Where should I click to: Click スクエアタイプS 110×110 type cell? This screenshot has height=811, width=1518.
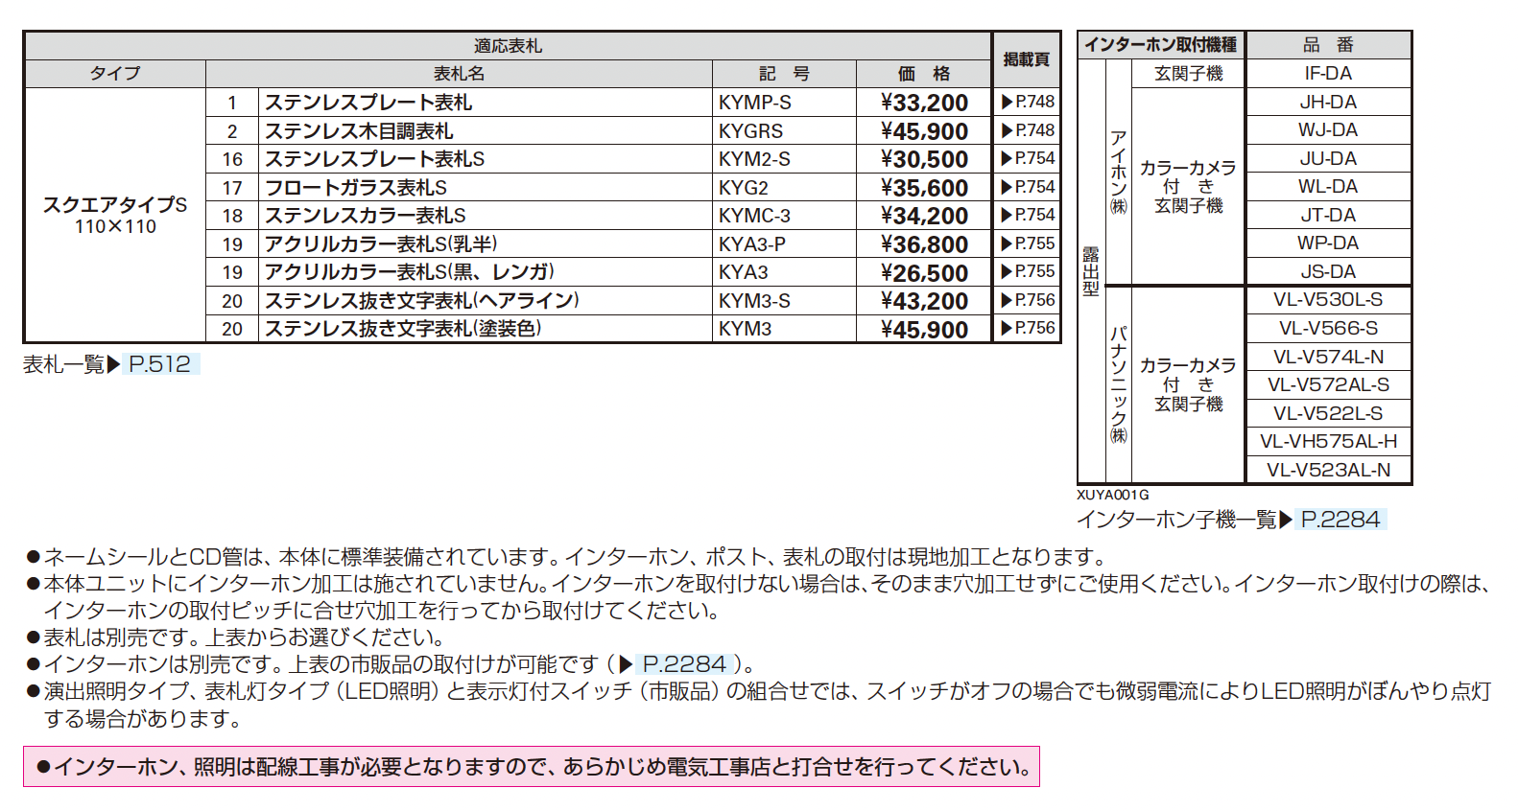[x=115, y=215]
